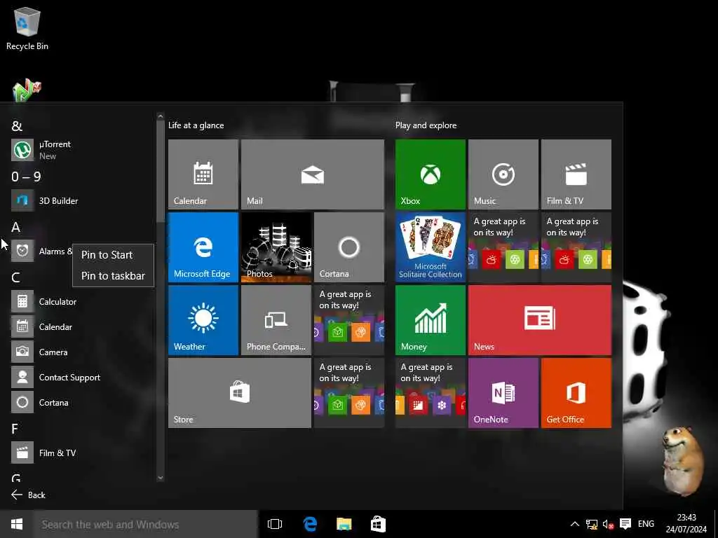Select Pin to taskbar
718x538 pixels.
pos(113,276)
